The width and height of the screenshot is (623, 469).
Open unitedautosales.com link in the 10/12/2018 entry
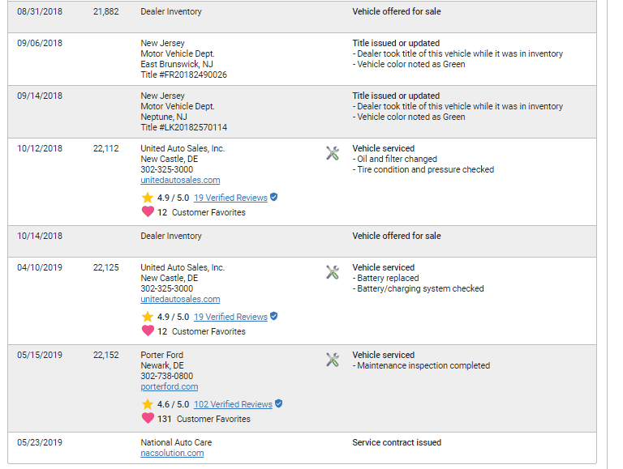[180, 180]
